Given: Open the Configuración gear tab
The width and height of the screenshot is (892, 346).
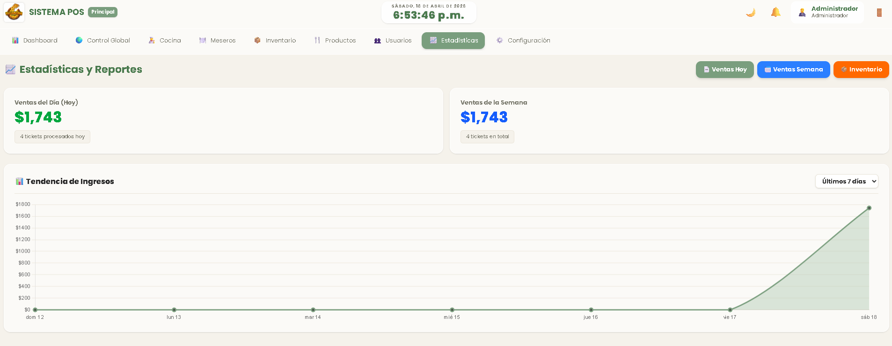Looking at the screenshot, I should 523,41.
